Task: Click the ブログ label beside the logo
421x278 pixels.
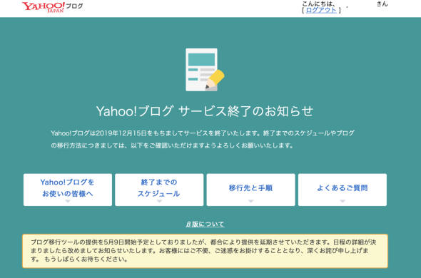Action: 74,6
